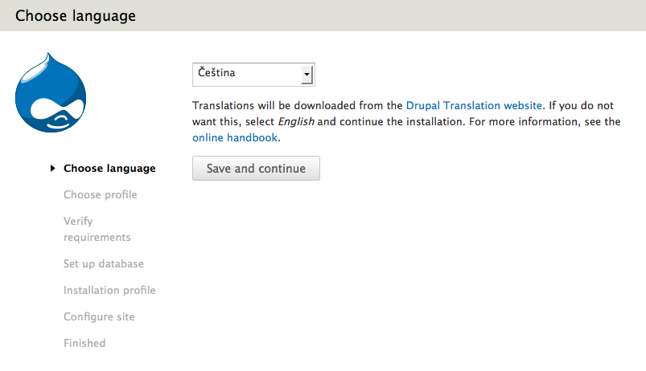
Task: Click the Čeština text in the language selector
Action: tap(216, 74)
